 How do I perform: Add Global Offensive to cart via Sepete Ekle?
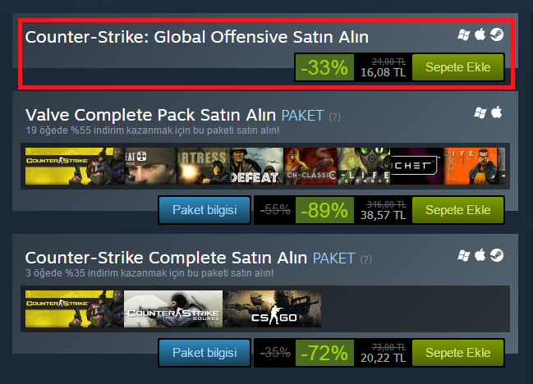(x=457, y=67)
